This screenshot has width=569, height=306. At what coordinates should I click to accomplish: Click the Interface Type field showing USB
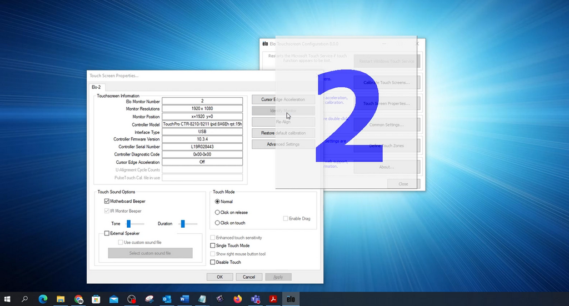(x=202, y=132)
